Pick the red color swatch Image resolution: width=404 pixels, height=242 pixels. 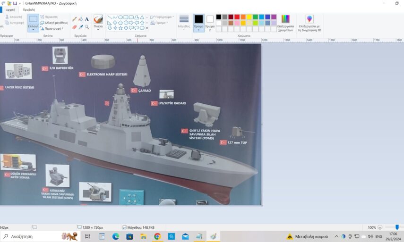tap(237, 17)
